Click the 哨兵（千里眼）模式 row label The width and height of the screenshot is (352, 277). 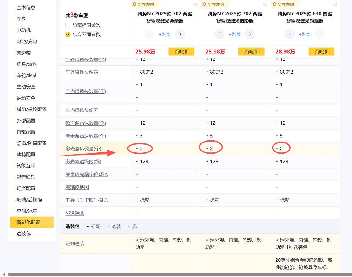coord(86,200)
